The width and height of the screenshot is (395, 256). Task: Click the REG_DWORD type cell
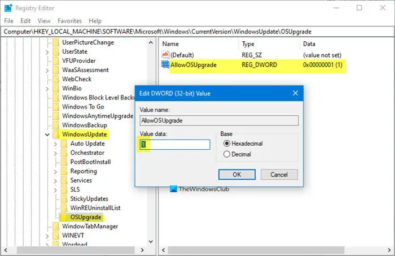259,65
